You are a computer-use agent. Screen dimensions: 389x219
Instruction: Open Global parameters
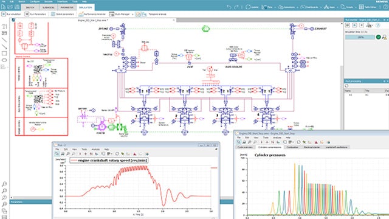coord(62,14)
